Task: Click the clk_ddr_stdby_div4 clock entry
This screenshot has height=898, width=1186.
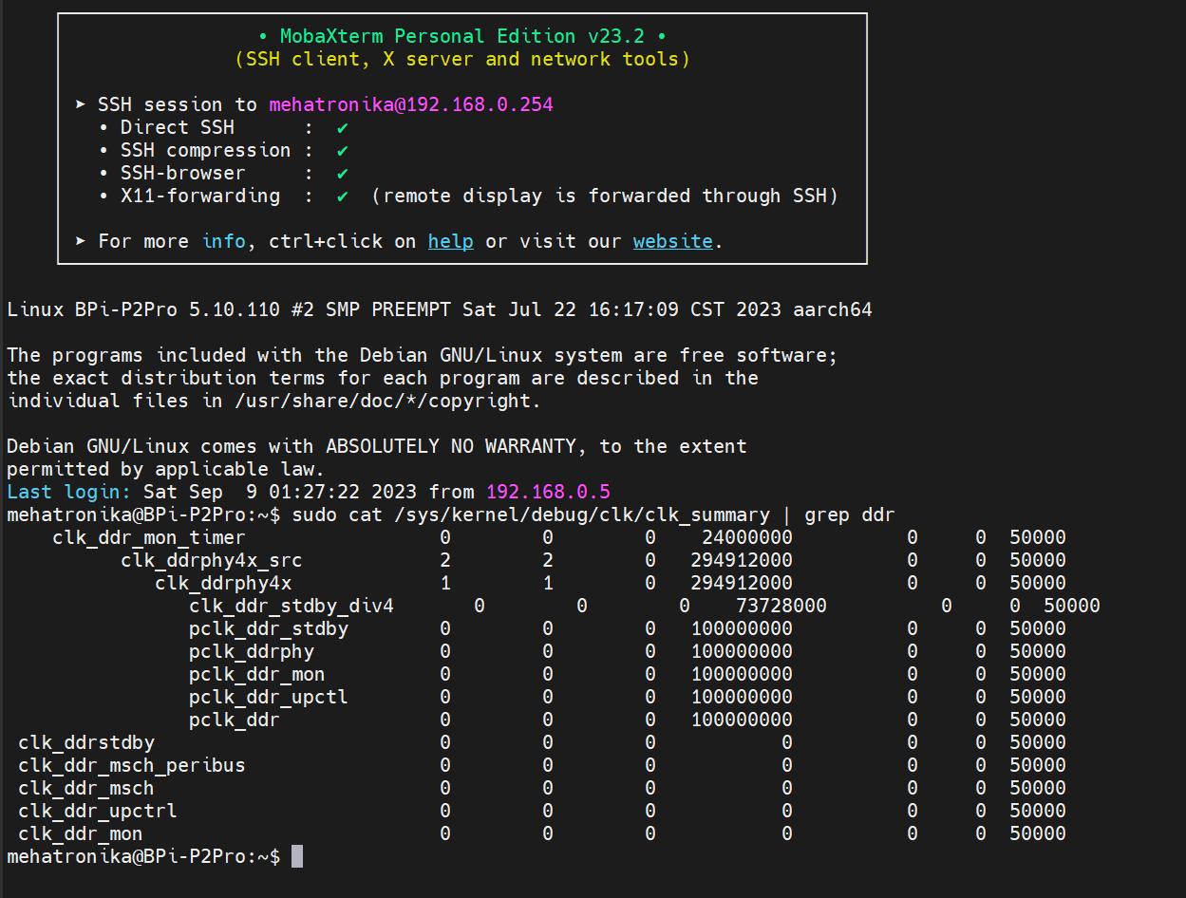Action: pyautogui.click(x=291, y=606)
